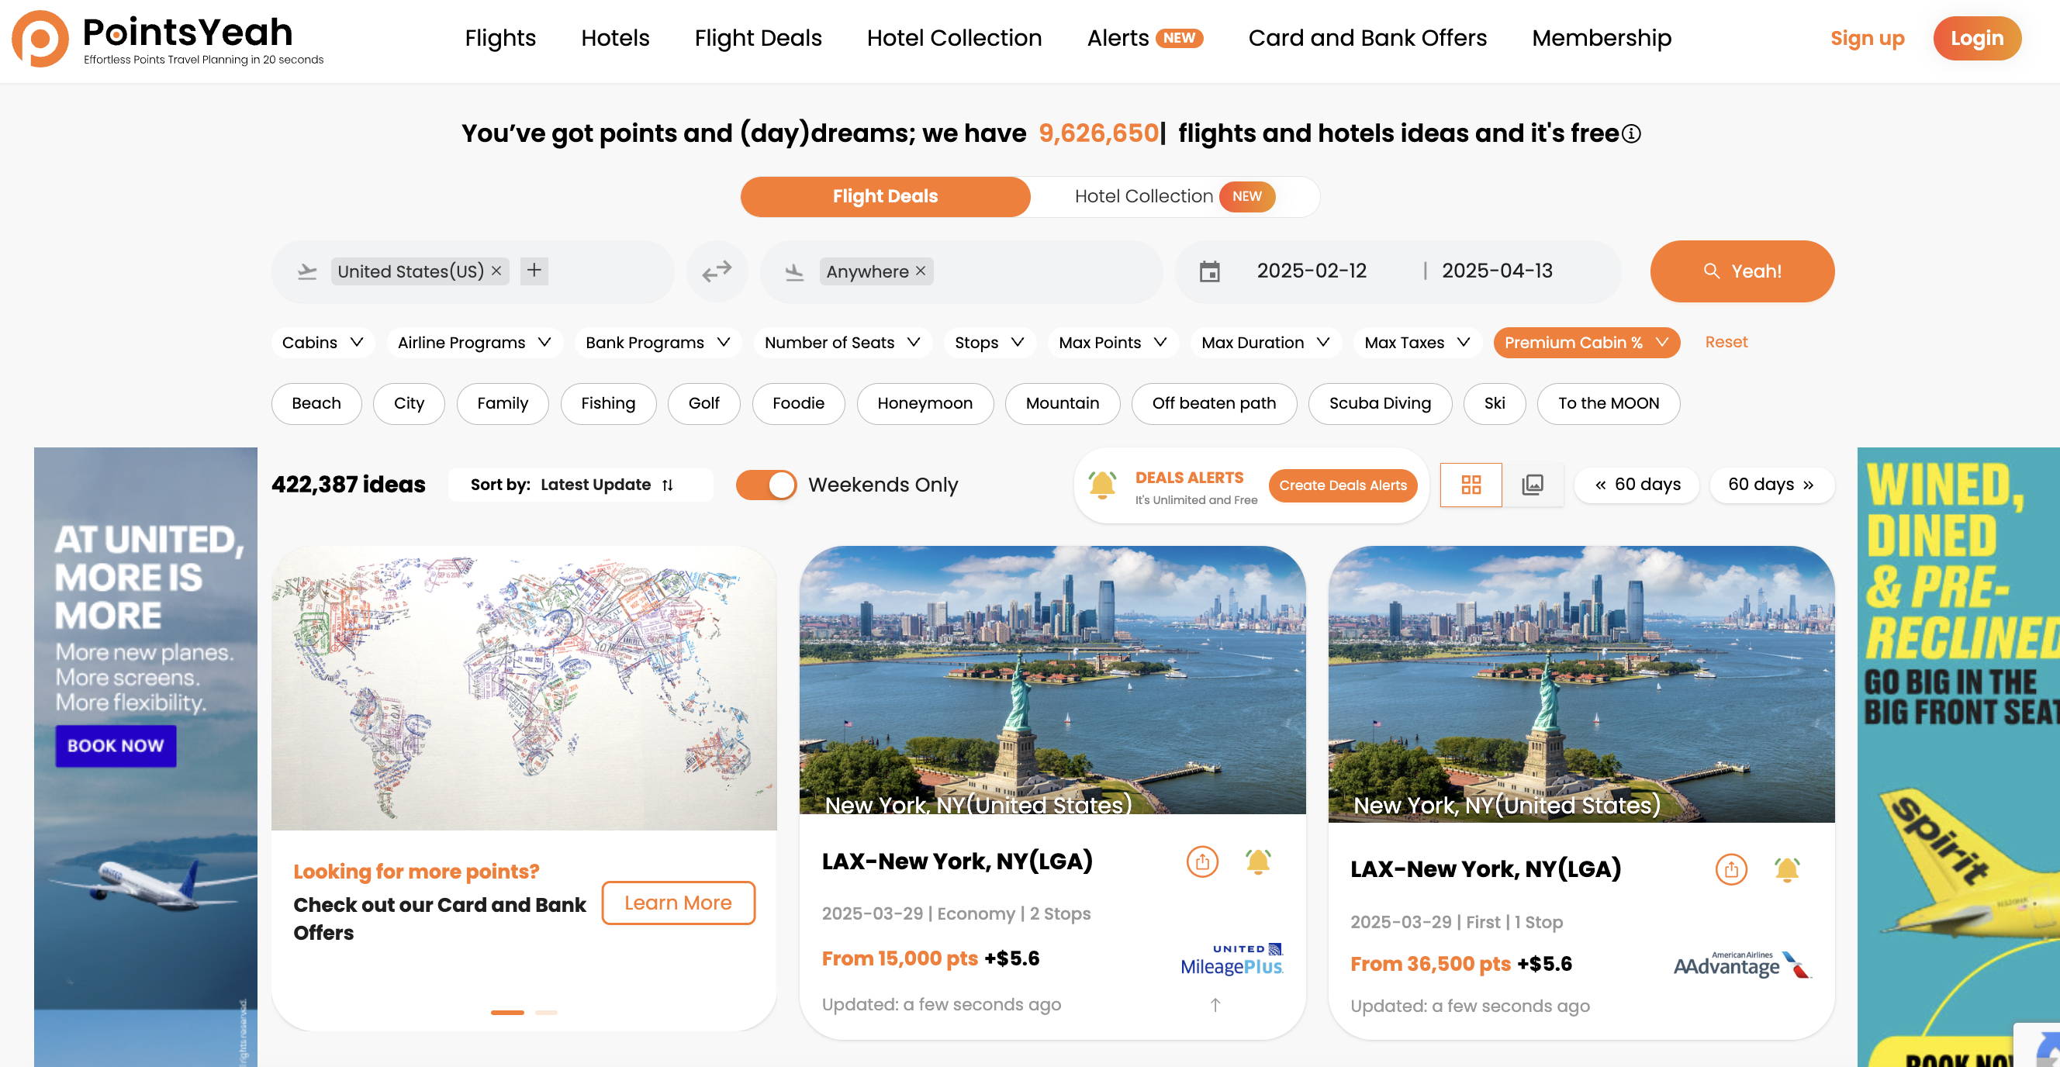
Task: Click the United MileagePlus logo
Action: pyautogui.click(x=1232, y=960)
